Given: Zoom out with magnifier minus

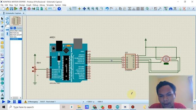Looking at the screenshot, I should coord(93,9).
